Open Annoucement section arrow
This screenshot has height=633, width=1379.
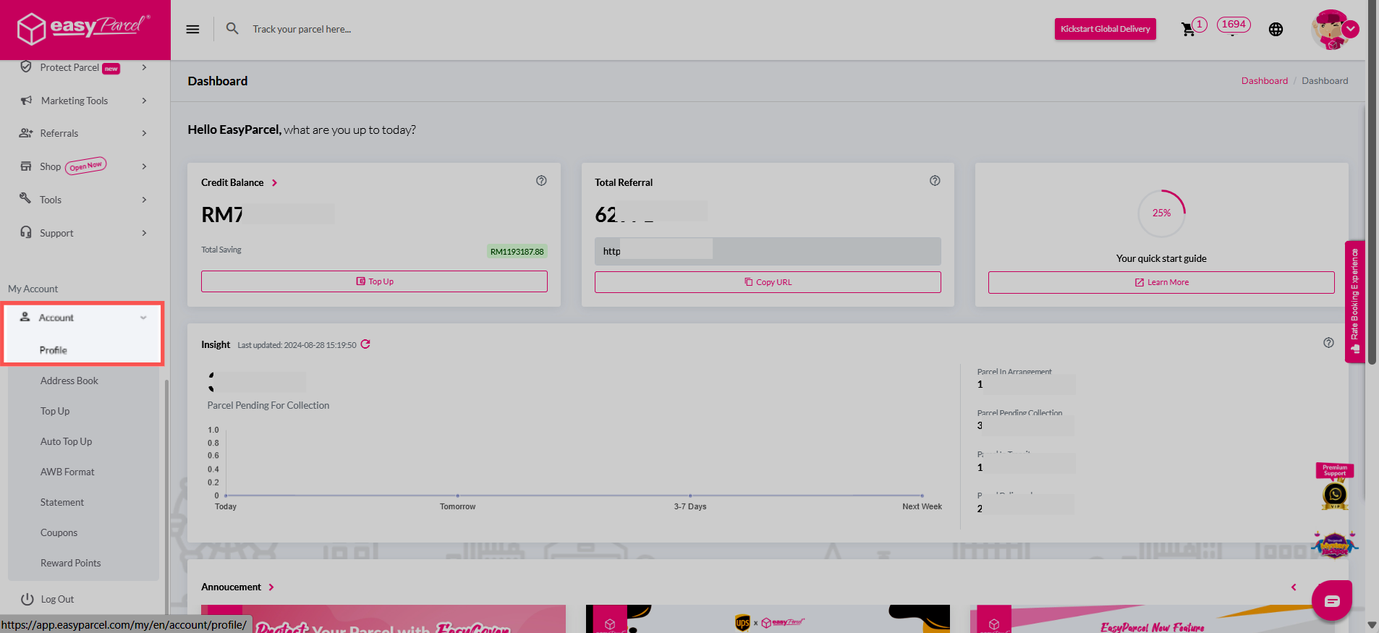coord(271,587)
